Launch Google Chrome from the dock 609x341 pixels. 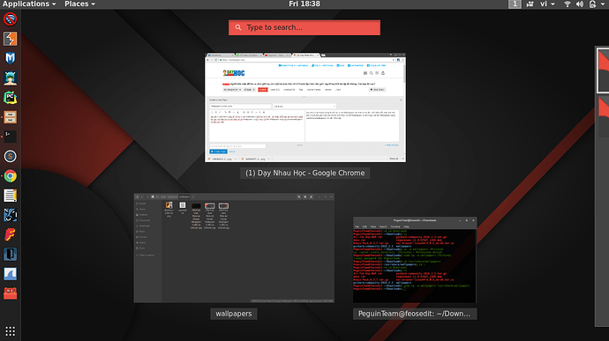[10, 175]
